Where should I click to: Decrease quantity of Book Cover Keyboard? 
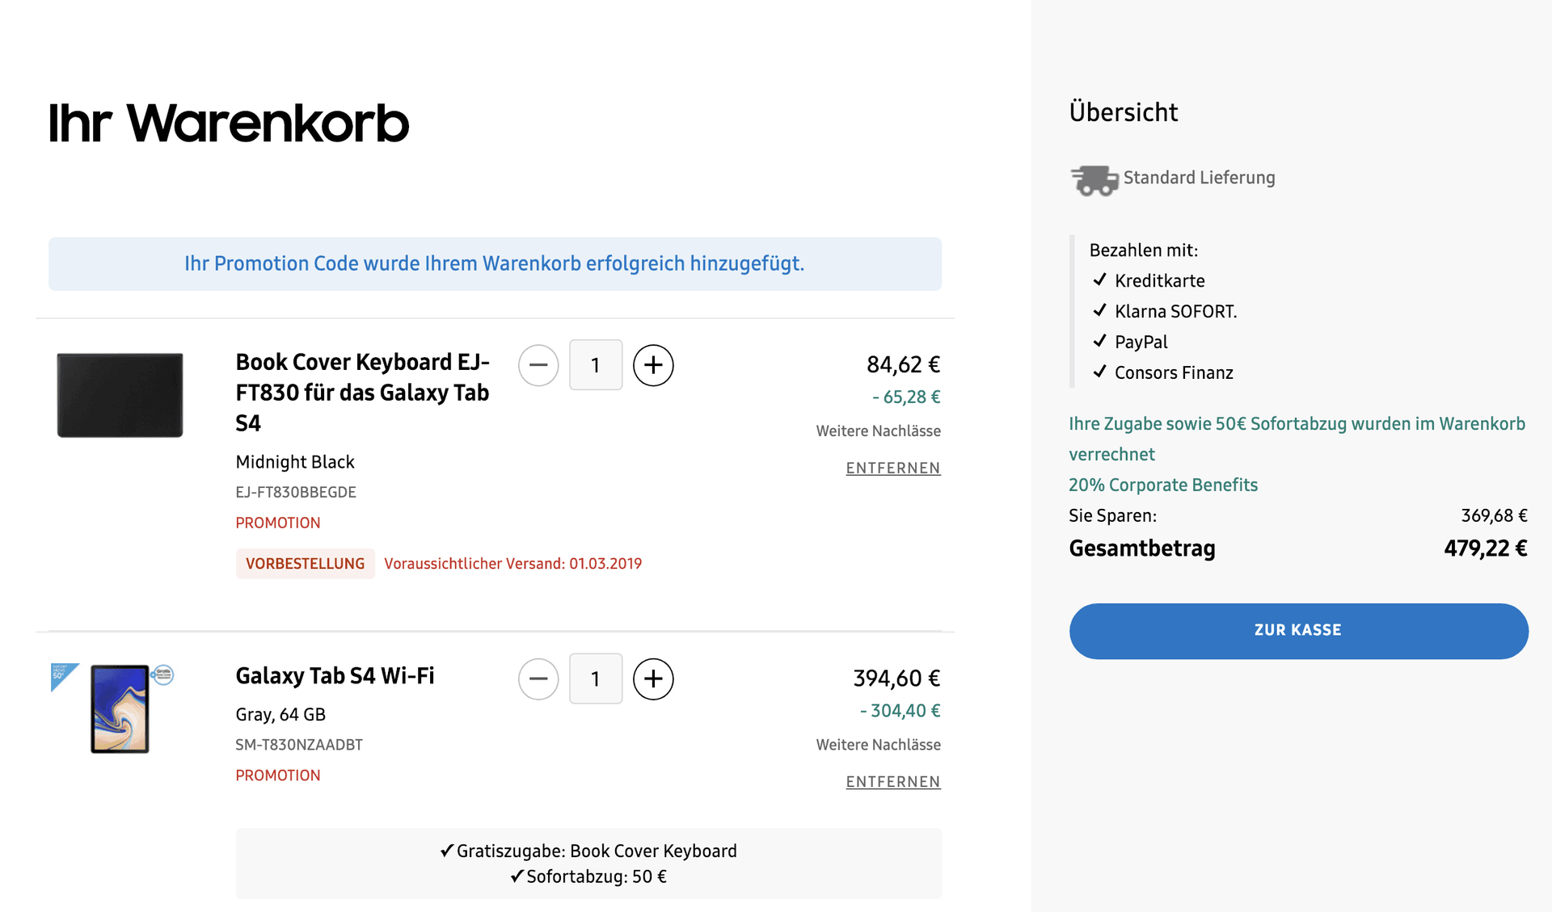coord(538,365)
